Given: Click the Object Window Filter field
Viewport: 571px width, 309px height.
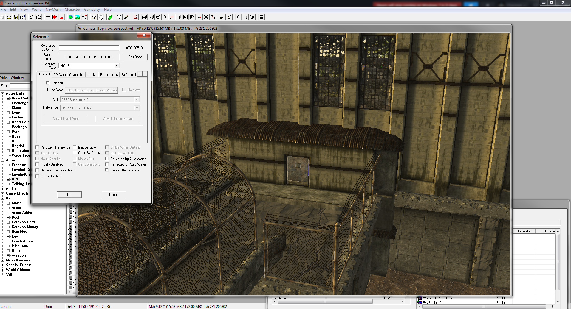Looking at the screenshot, I should pos(20,86).
